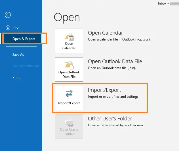Click the Open Calendar tile button
Viewport: 179px width, 151px height.
69,41
